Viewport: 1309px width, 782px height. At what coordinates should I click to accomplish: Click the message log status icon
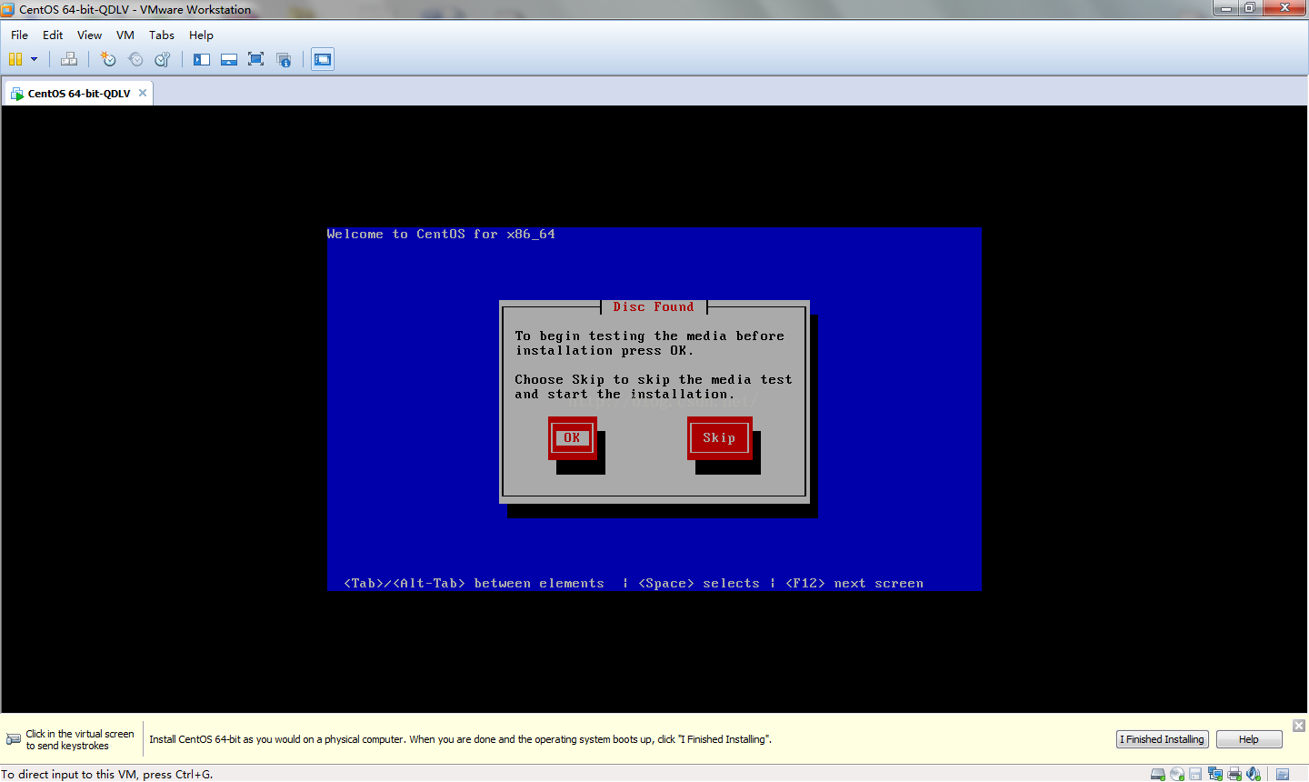(1283, 775)
